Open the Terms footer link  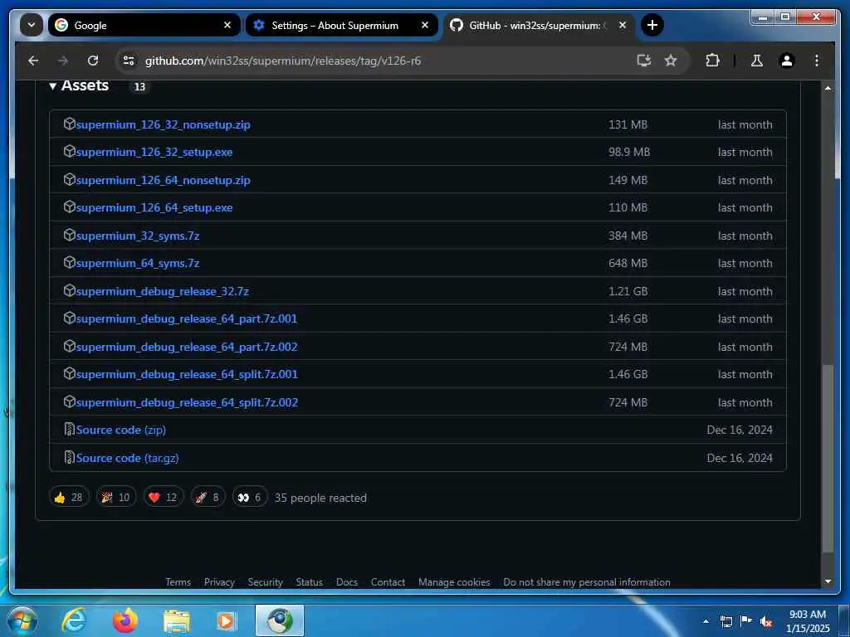click(178, 581)
